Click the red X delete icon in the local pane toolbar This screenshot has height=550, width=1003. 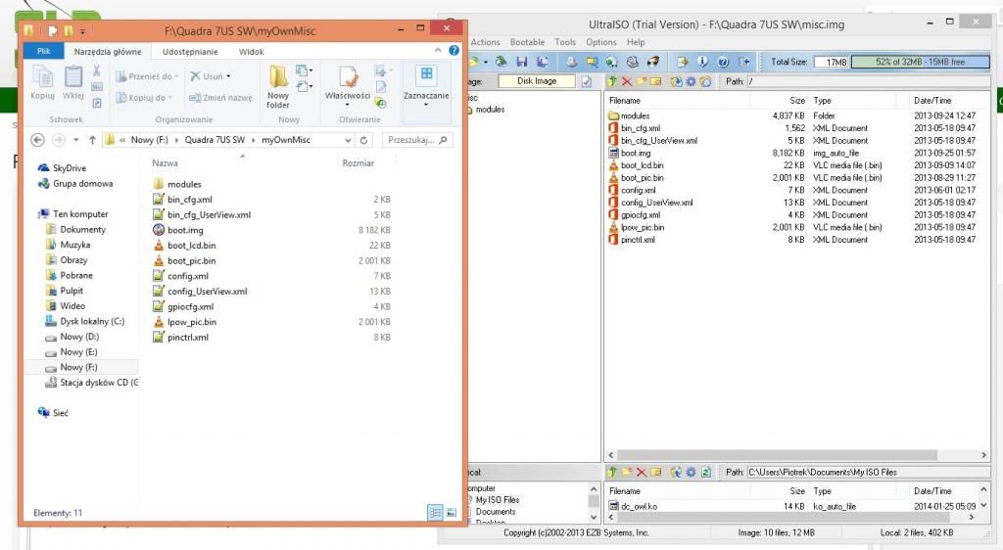641,472
